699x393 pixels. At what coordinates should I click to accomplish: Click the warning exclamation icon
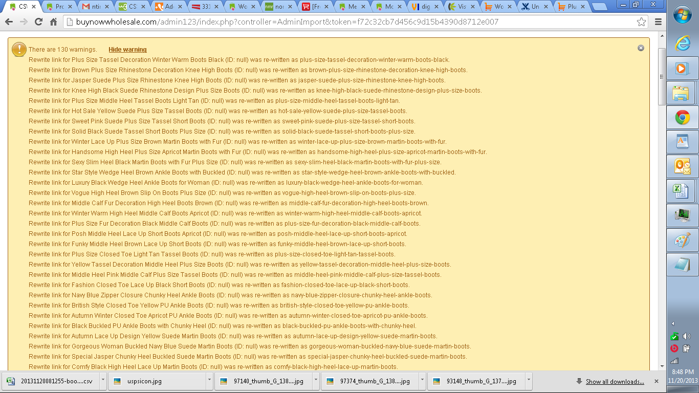19,49
